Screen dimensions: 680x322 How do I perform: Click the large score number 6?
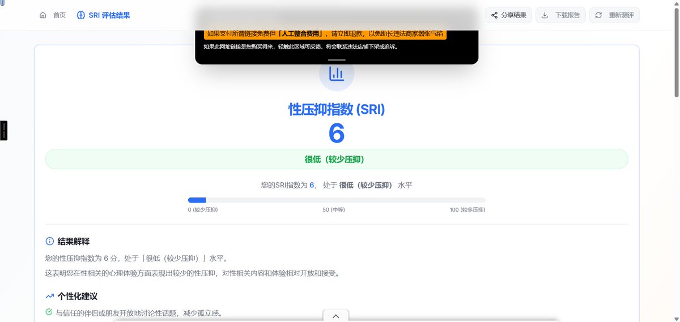337,134
